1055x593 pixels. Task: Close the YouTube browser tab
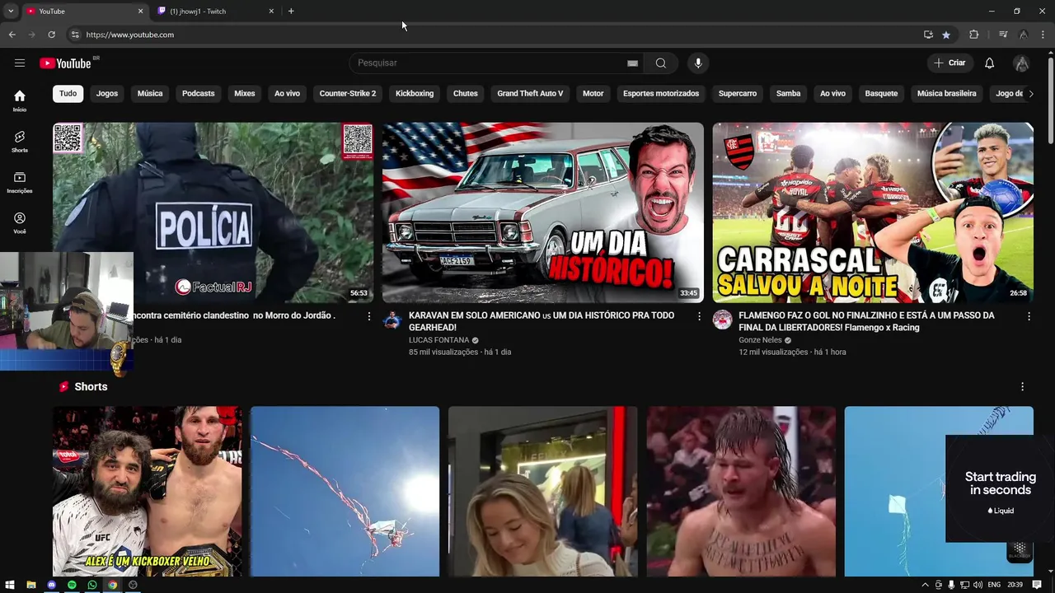[x=140, y=12]
